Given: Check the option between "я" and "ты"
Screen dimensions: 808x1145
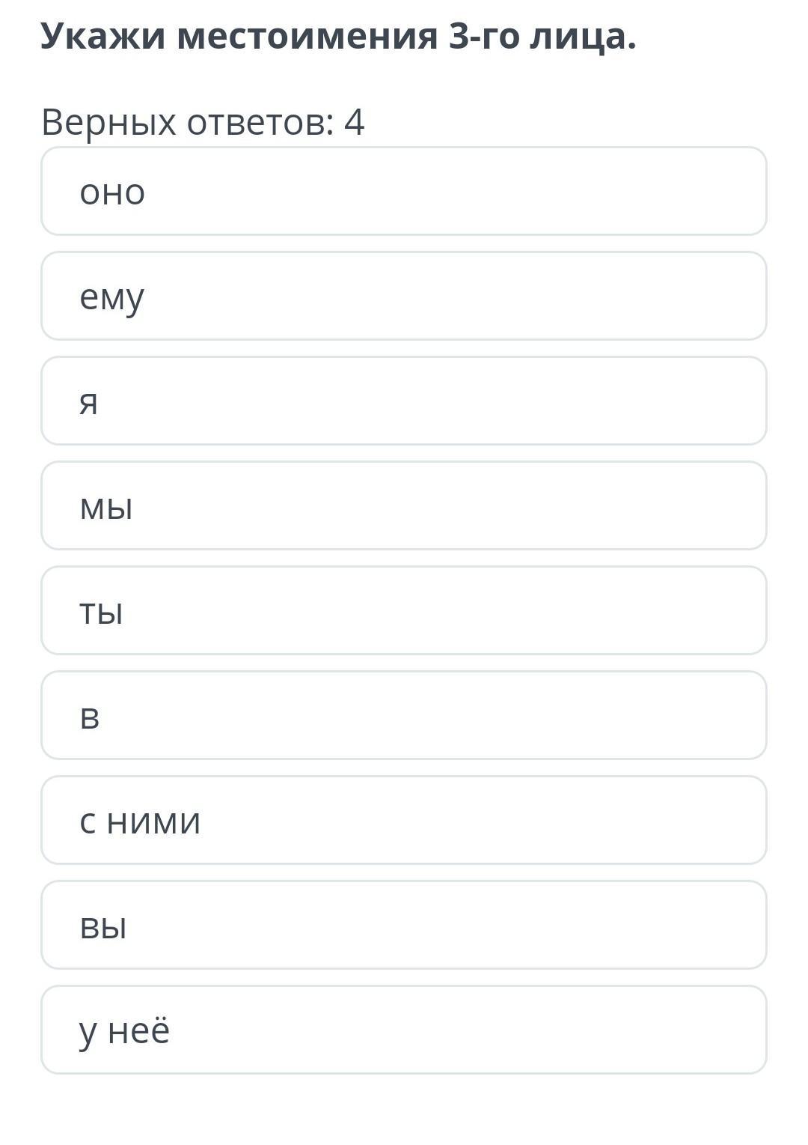Looking at the screenshot, I should click(x=404, y=505).
